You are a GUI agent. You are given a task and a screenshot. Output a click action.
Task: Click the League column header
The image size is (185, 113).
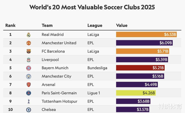[95, 25]
